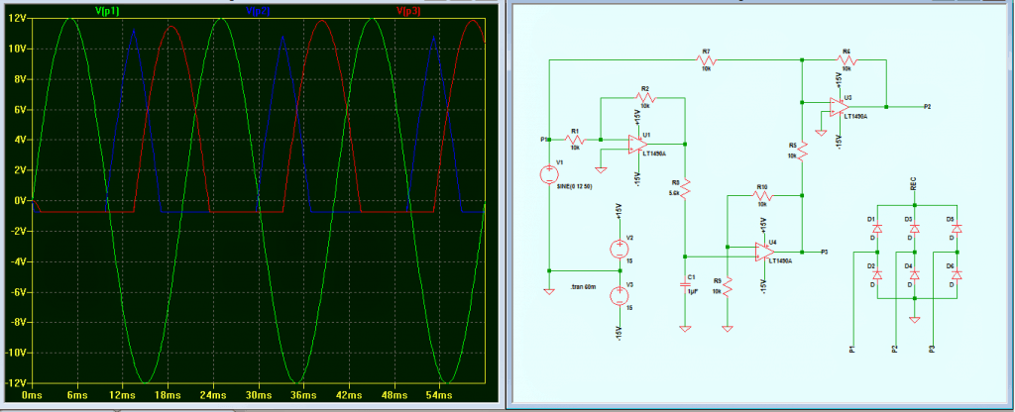Image resolution: width=1015 pixels, height=412 pixels.
Task: Select feedback resistor R2 above U1
Action: point(644,97)
